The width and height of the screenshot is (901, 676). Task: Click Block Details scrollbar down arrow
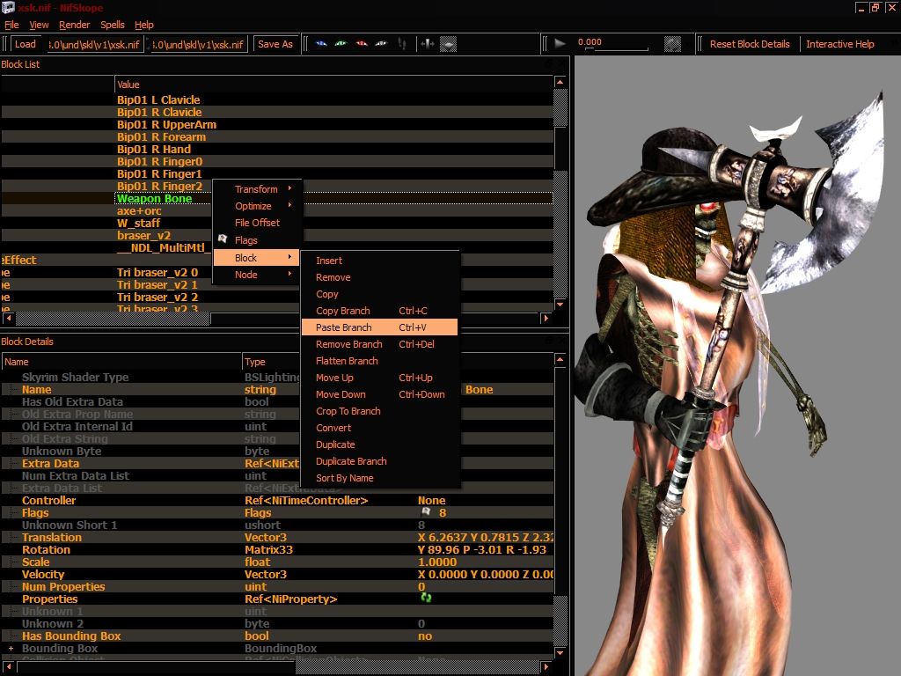tap(560, 652)
